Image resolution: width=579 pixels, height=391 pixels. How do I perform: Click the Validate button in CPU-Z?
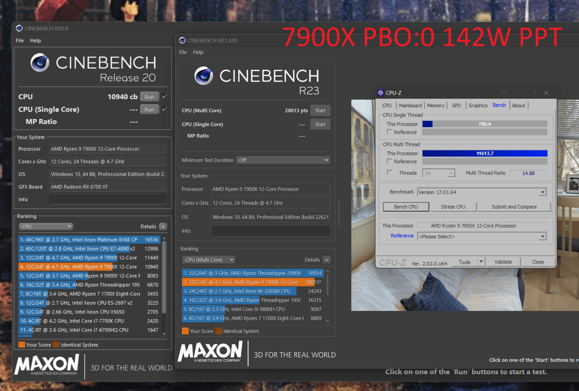(503, 262)
